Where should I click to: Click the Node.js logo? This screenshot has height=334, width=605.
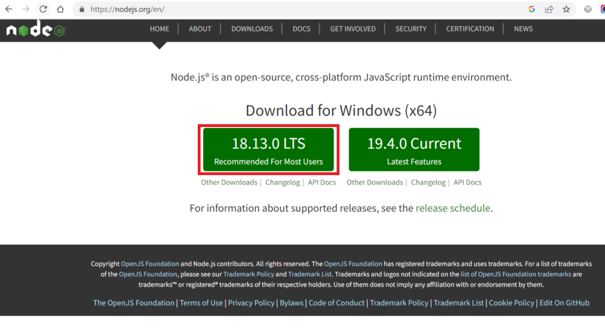tap(36, 29)
